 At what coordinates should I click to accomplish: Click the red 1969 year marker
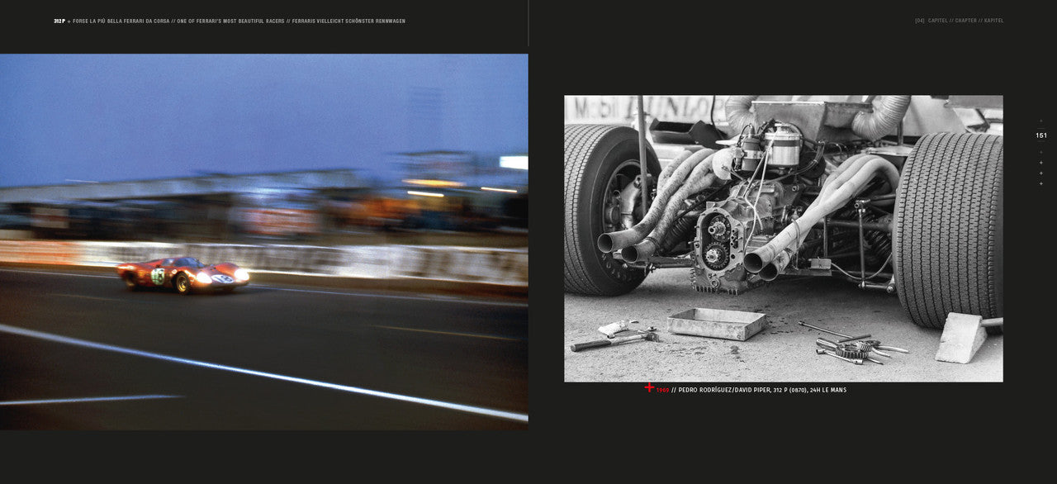[661, 387]
